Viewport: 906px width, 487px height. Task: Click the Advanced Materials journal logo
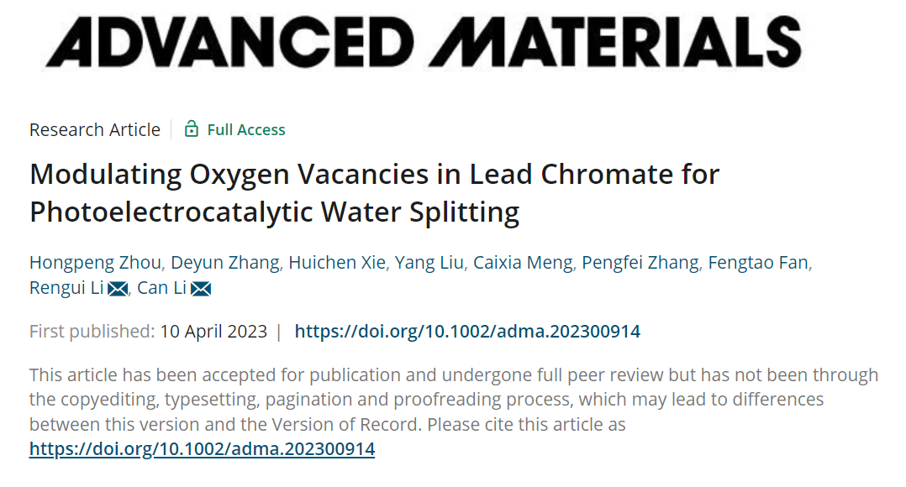click(x=424, y=41)
